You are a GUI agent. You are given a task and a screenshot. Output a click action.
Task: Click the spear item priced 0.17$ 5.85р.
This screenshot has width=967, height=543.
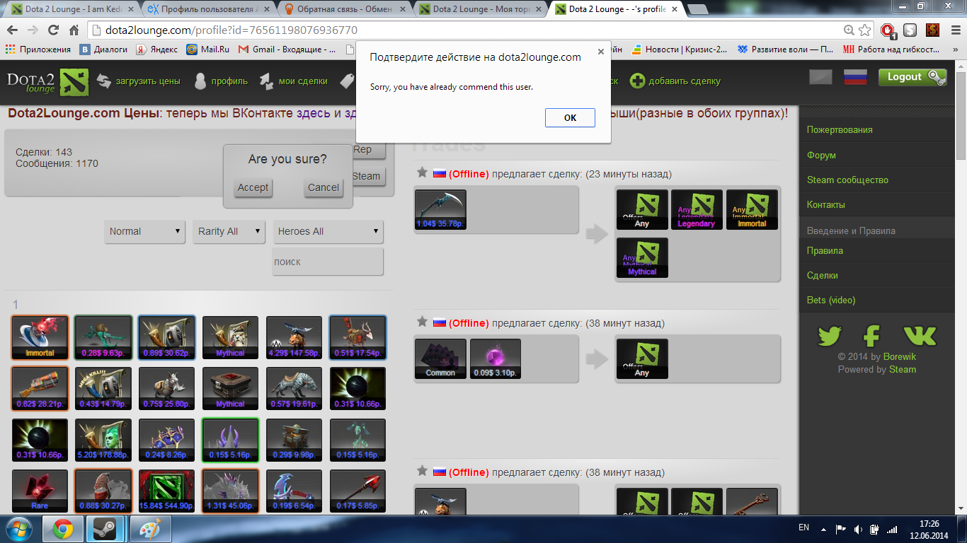point(357,491)
